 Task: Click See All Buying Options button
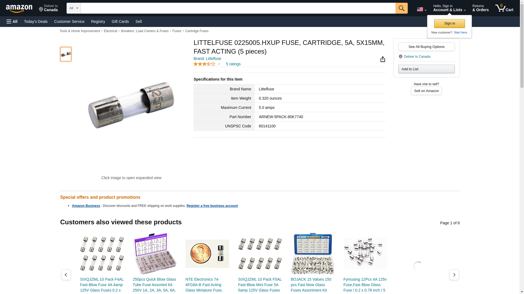(426, 47)
